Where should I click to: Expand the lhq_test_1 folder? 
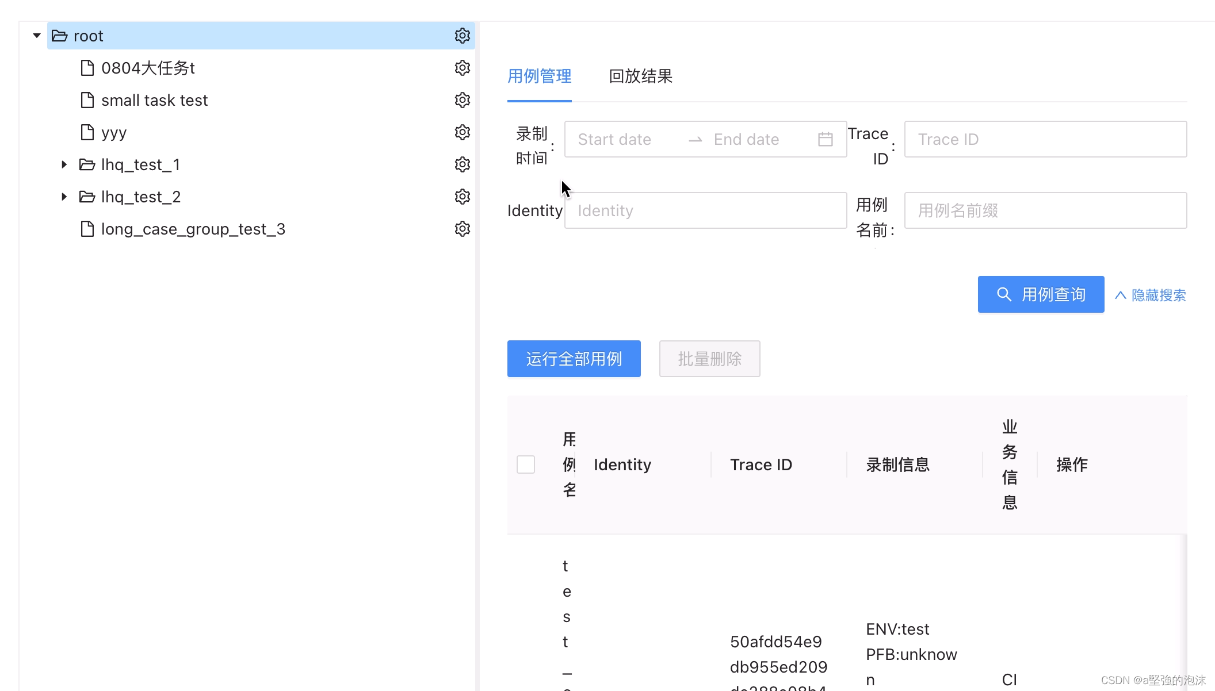pyautogui.click(x=64, y=164)
